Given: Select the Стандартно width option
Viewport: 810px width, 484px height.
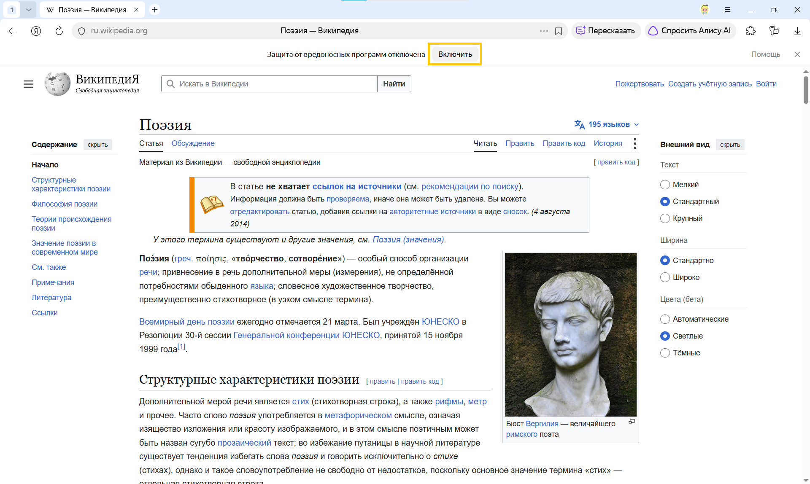Looking at the screenshot, I should [x=665, y=261].
